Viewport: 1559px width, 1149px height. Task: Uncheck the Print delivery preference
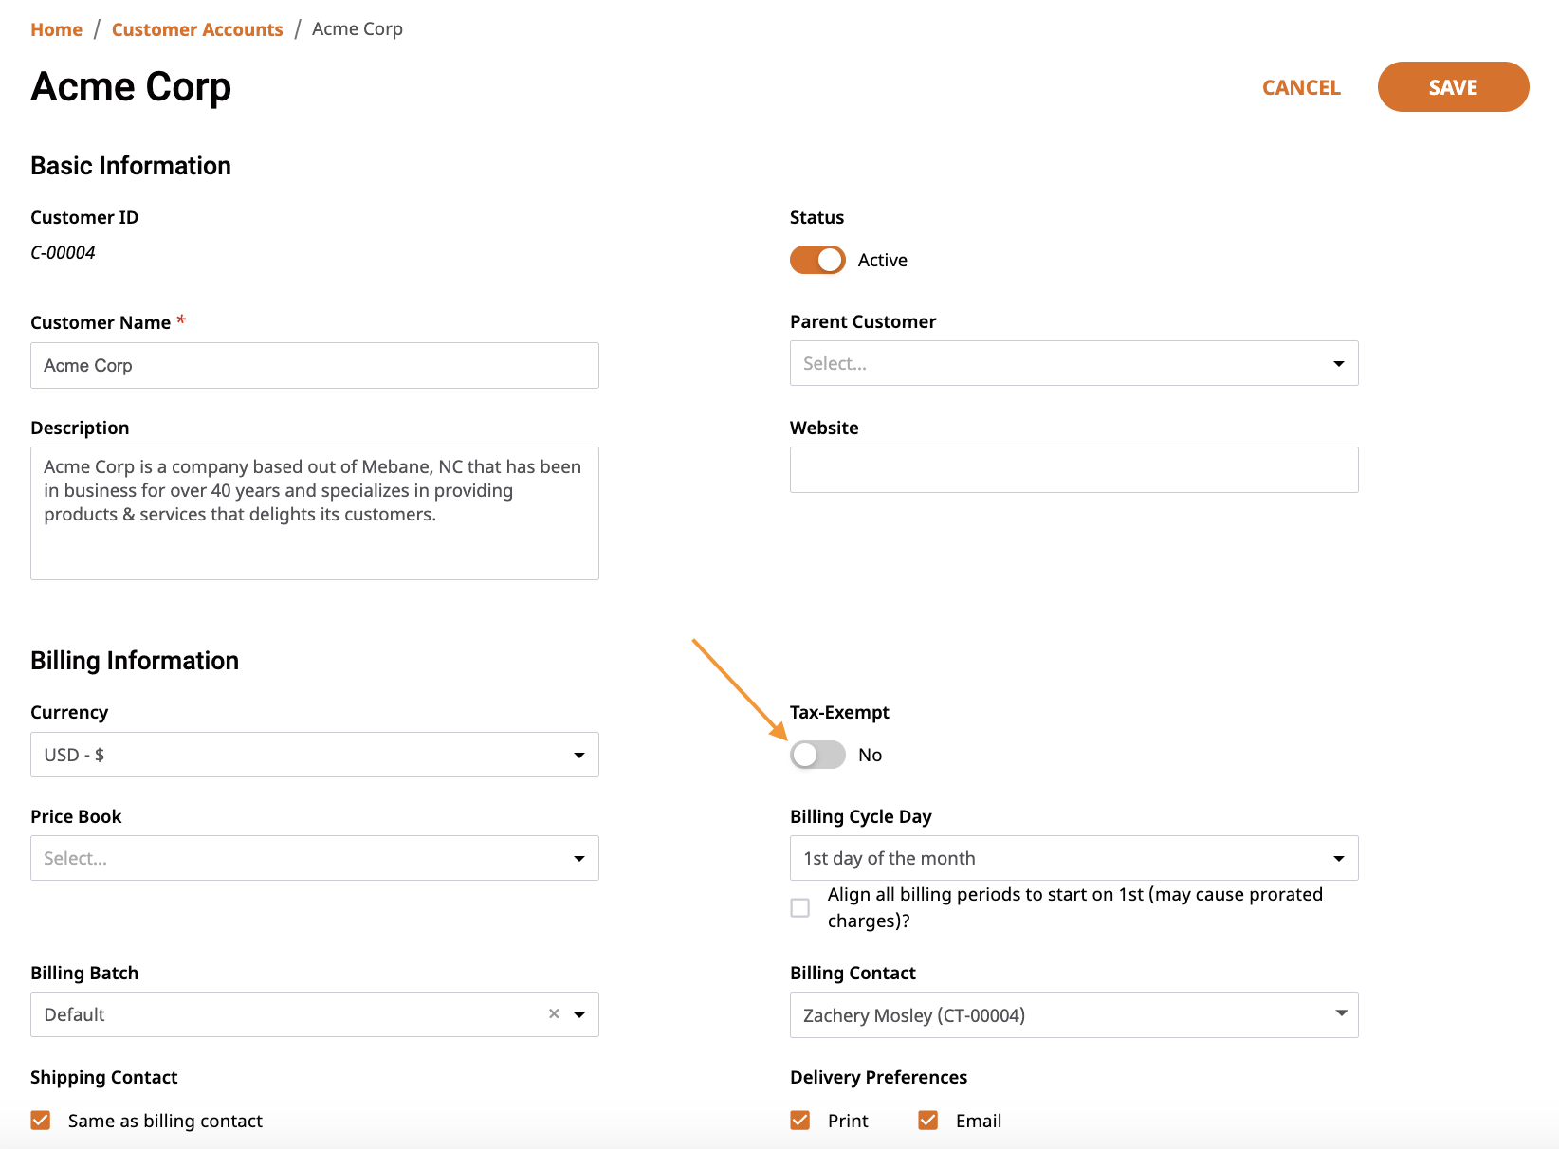click(800, 1121)
